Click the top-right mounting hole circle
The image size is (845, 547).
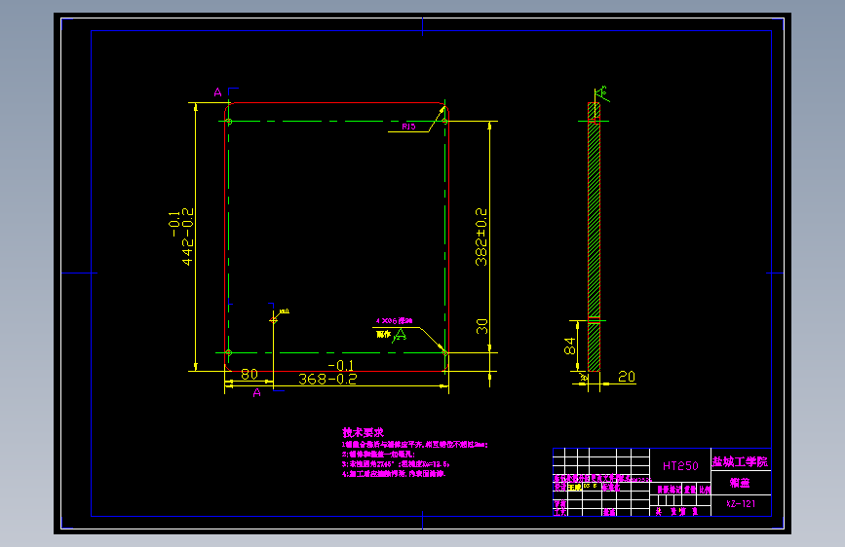[445, 121]
